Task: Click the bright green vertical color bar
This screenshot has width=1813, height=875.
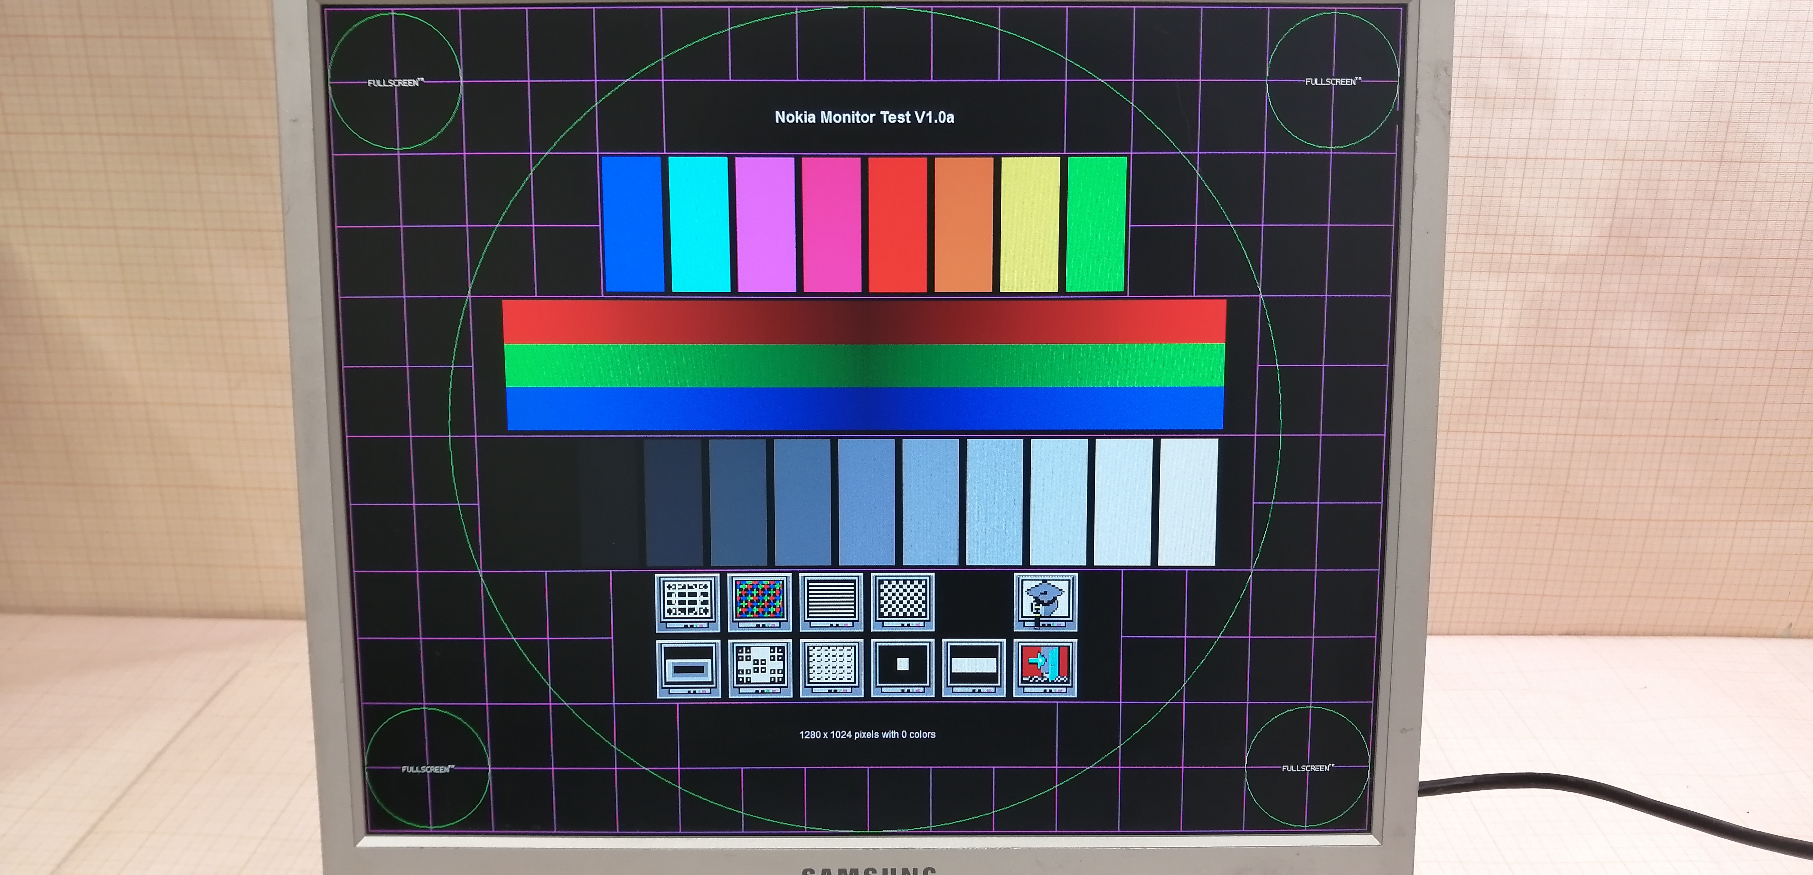Action: 1096,224
